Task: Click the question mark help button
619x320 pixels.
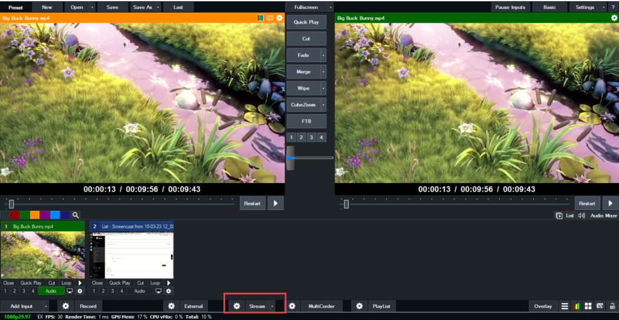Action: 613,7
